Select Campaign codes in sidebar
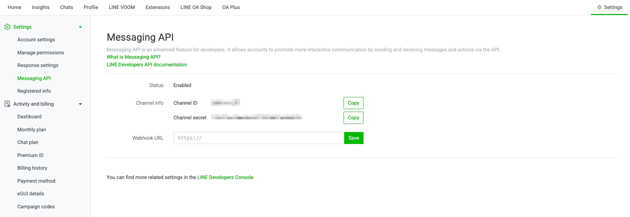 pyautogui.click(x=36, y=207)
